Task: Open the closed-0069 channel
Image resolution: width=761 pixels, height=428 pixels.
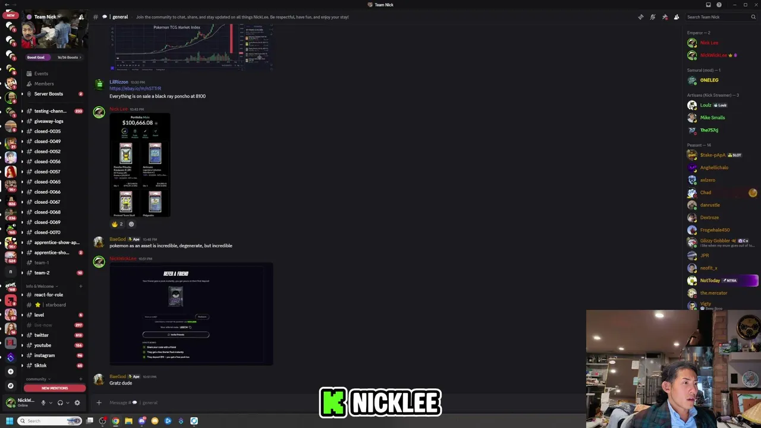Action: 54,222
